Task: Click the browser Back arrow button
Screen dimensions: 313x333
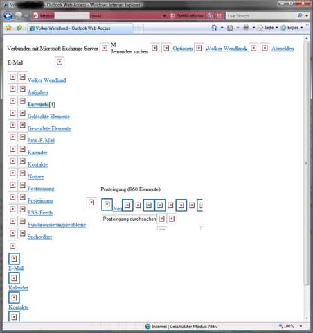Action: pos(8,16)
